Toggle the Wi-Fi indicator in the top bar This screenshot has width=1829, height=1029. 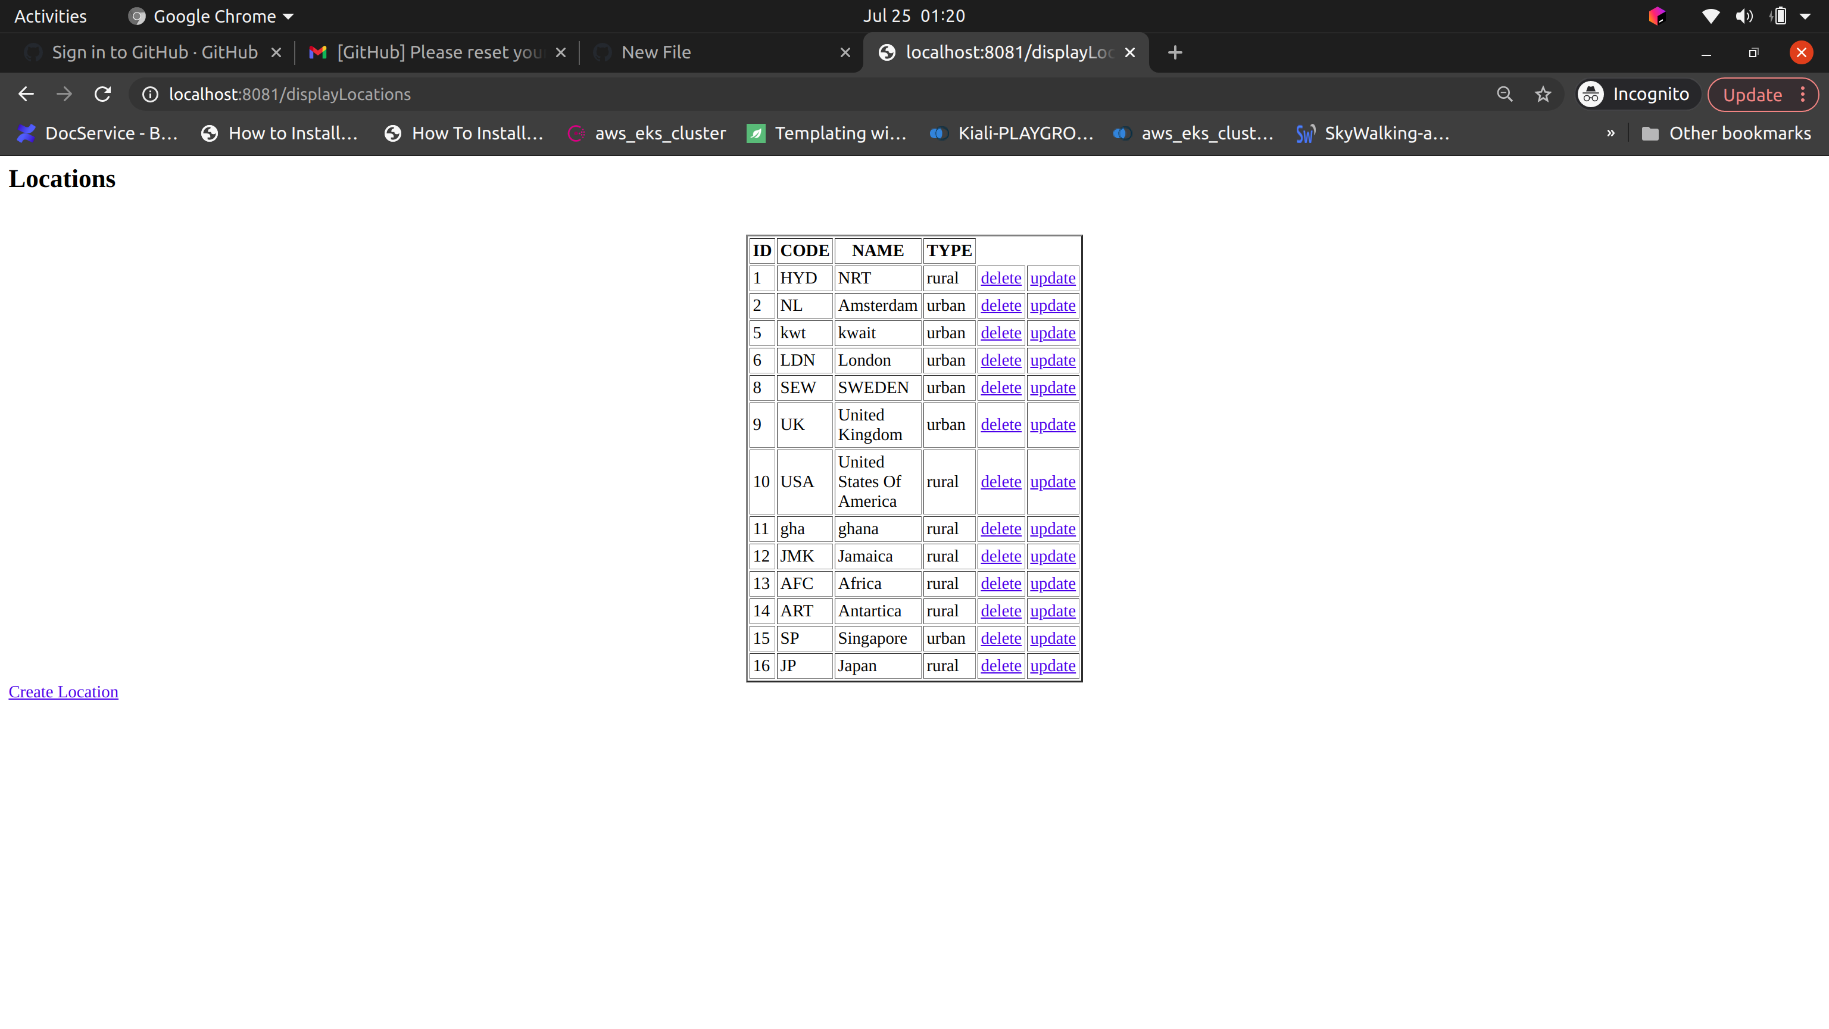click(1711, 15)
